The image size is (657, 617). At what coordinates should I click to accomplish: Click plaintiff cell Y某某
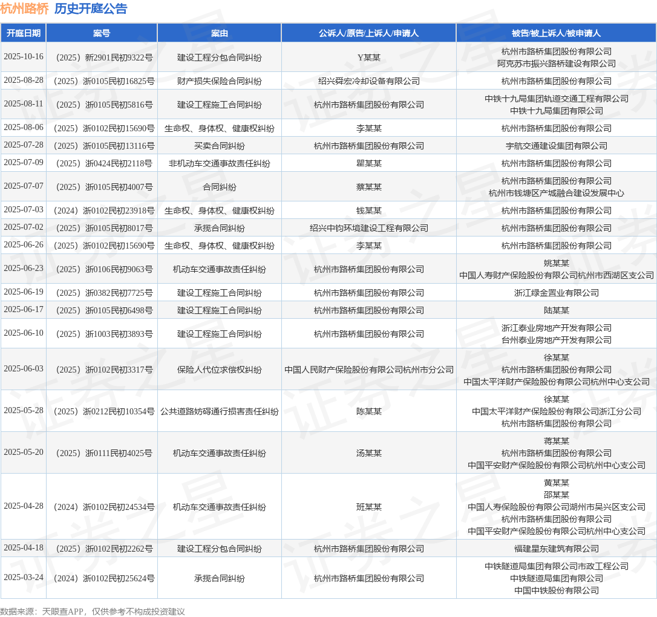[x=368, y=57]
